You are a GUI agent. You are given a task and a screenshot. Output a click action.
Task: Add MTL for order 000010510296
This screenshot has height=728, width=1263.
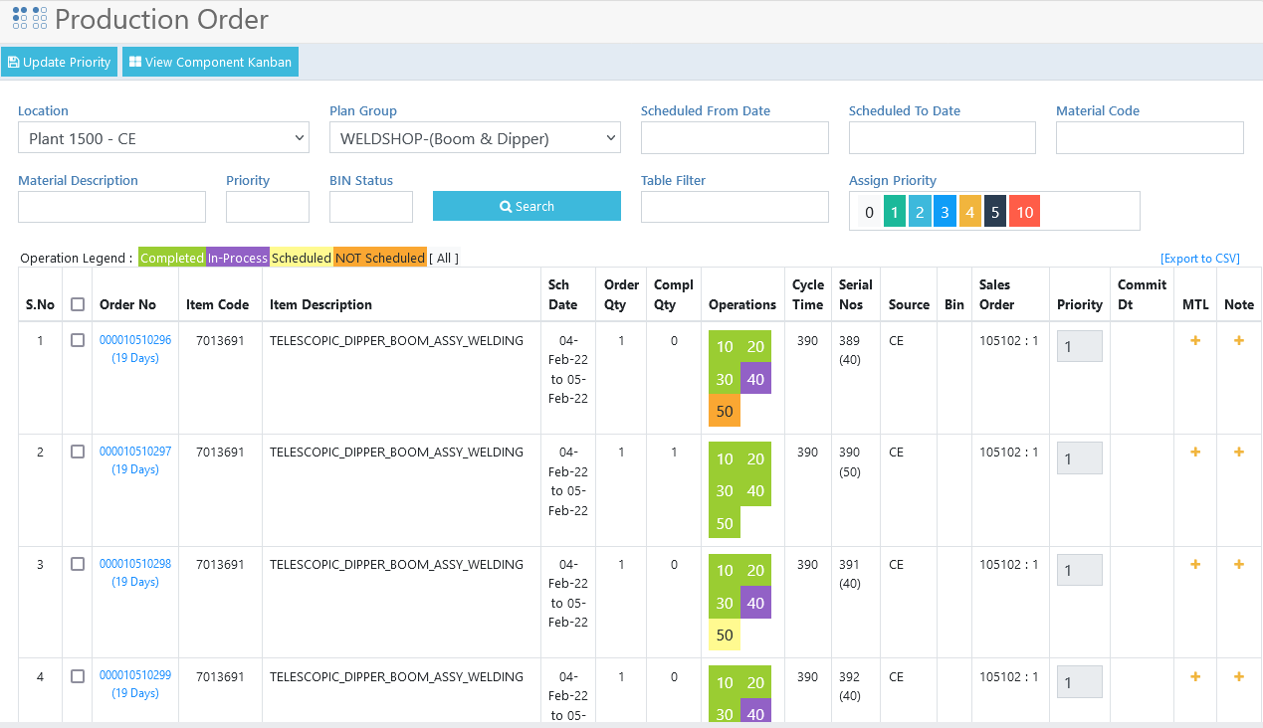[1195, 340]
